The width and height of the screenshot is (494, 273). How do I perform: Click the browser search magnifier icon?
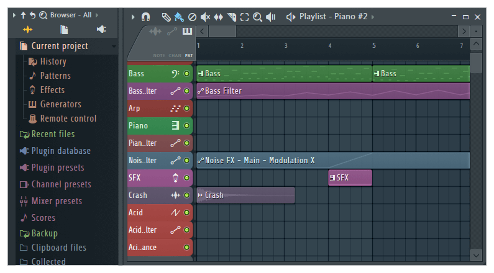coord(43,14)
